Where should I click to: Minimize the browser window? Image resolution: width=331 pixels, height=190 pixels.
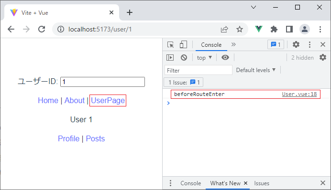tap(276, 7)
